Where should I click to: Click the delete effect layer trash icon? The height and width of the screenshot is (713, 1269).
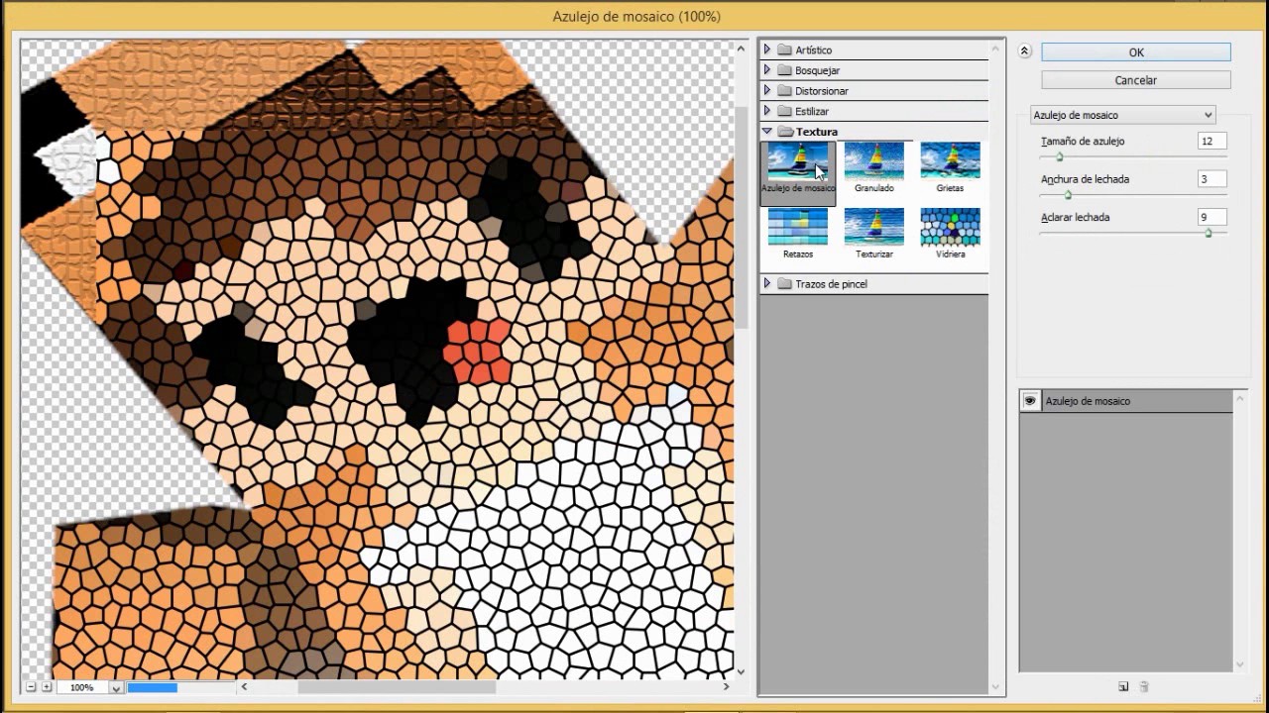[x=1144, y=686]
